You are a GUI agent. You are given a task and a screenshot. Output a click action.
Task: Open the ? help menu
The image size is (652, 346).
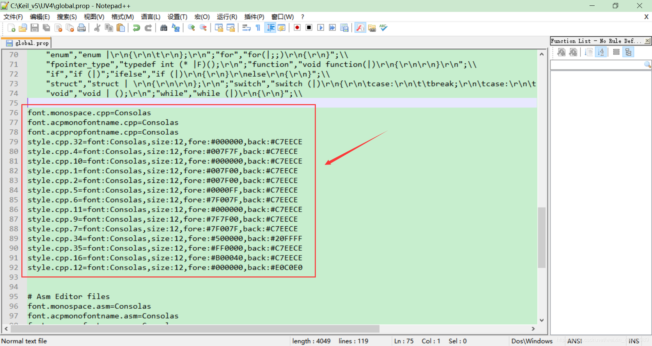coord(302,17)
